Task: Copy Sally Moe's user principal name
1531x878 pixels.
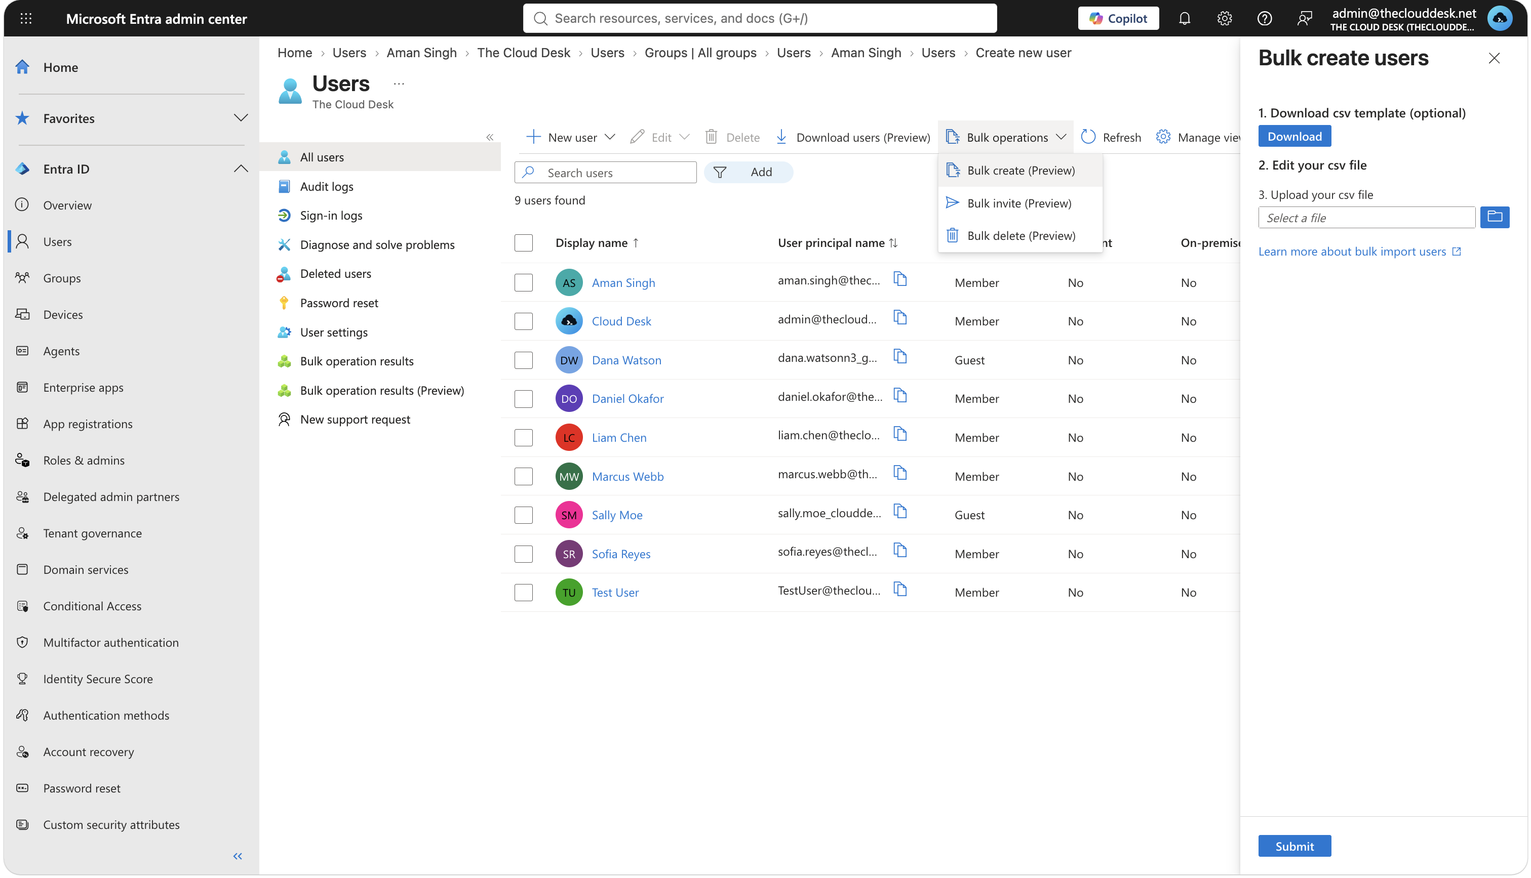Action: 900,511
